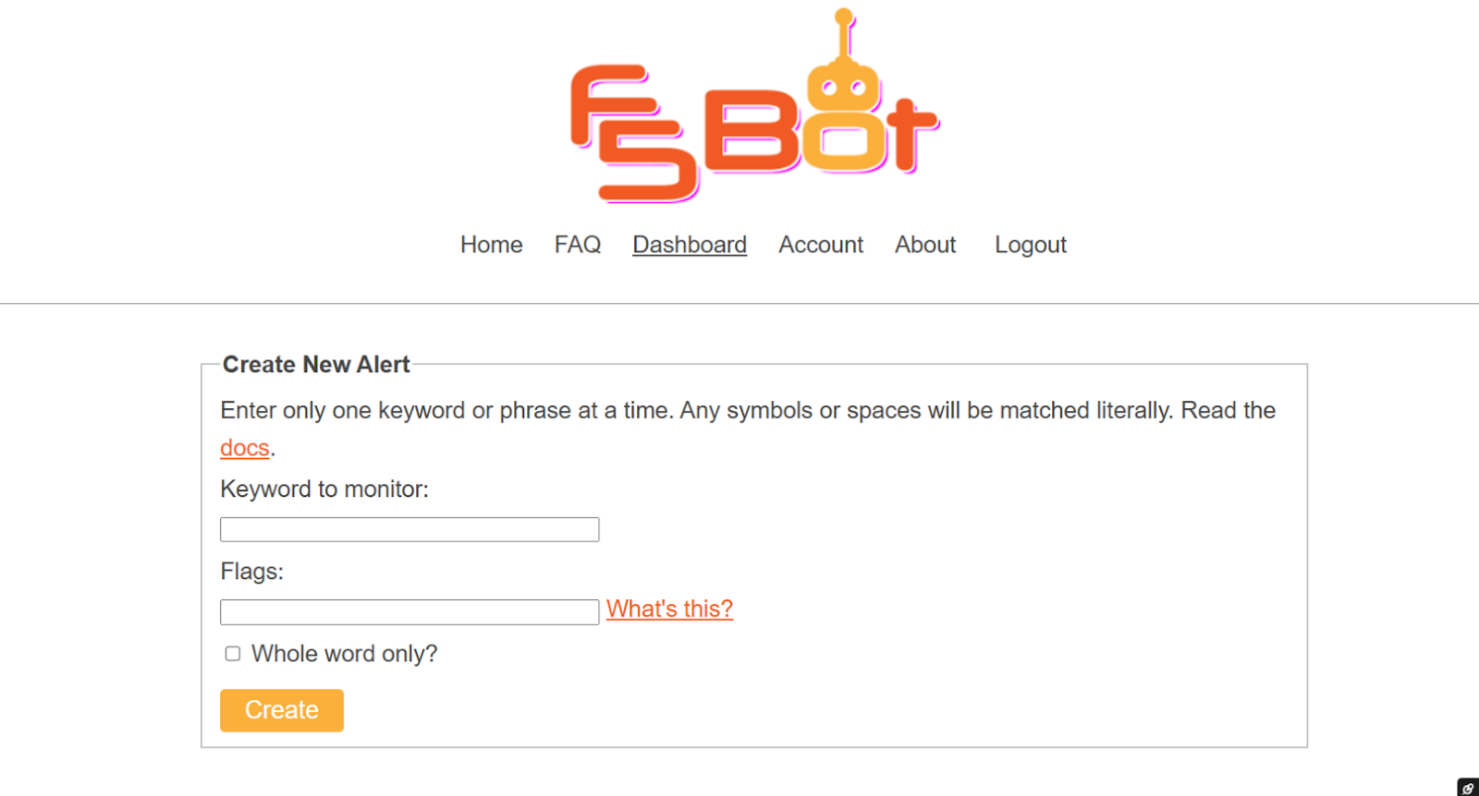Viewport: 1479px width, 796px height.
Task: Open the About page
Action: click(924, 245)
